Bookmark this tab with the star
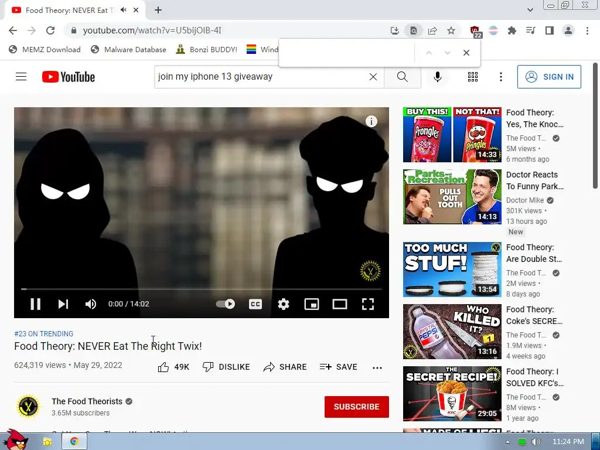The width and height of the screenshot is (600, 450). click(451, 30)
